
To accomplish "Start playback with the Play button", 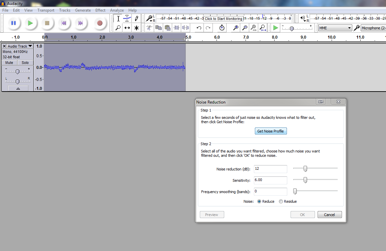I will pyautogui.click(x=30, y=23).
